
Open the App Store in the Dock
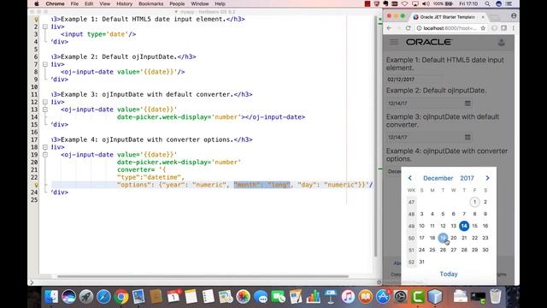[383, 297]
